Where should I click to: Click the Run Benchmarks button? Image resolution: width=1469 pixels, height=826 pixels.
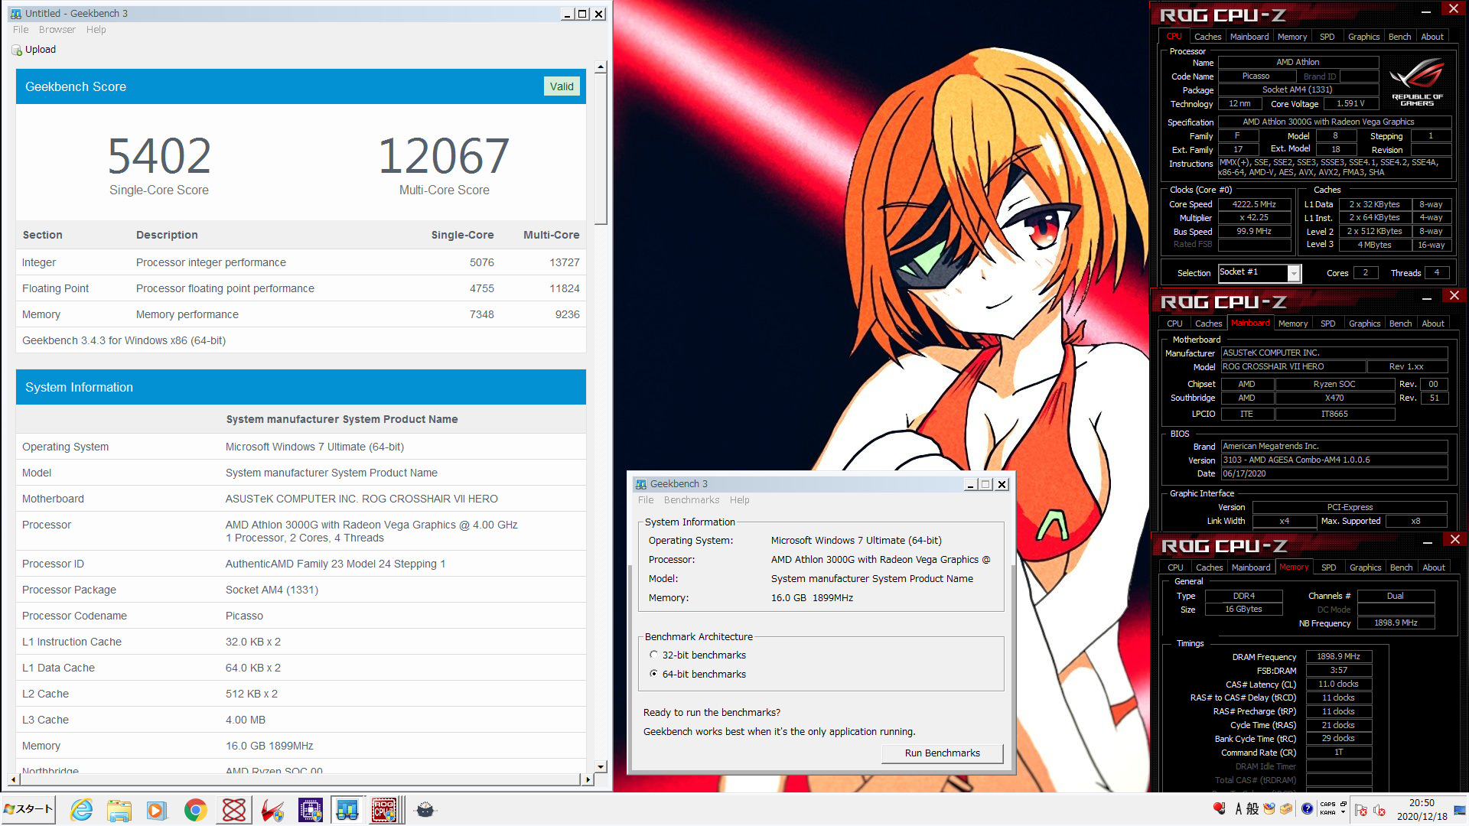tap(943, 753)
